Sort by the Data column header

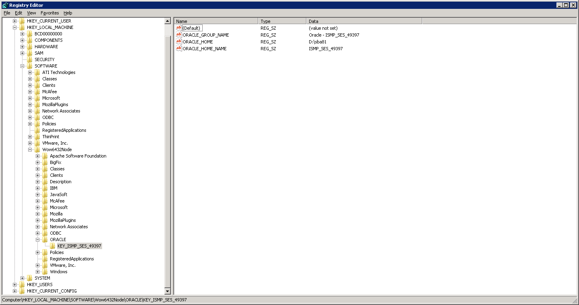click(x=364, y=21)
